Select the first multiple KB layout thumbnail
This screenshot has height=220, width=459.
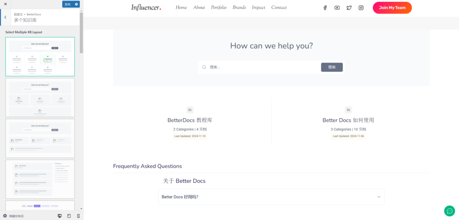point(40,57)
